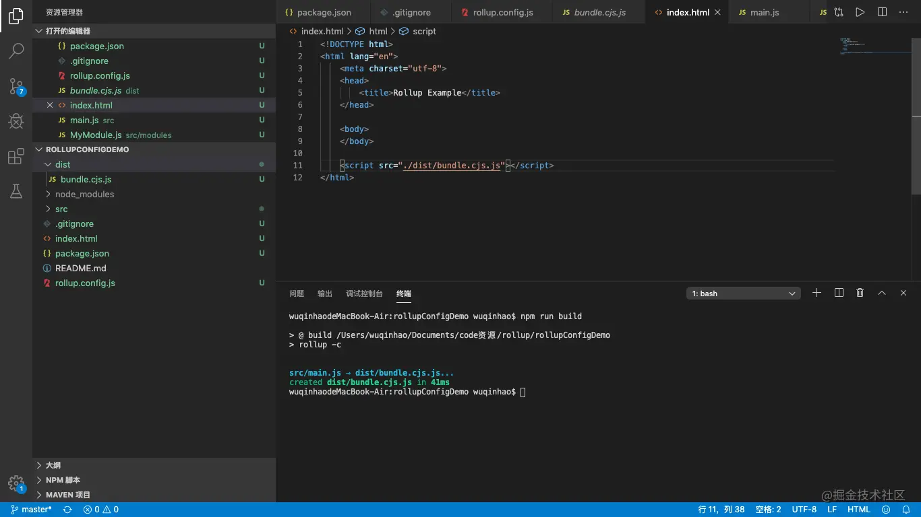This screenshot has width=921, height=517.
Task: Open the Testing flask view
Action: 16,192
